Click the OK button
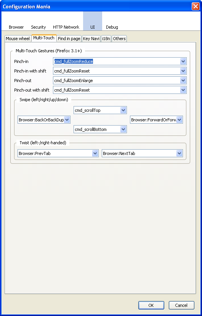Viewport: 202px width, 316px height. (x=151, y=305)
